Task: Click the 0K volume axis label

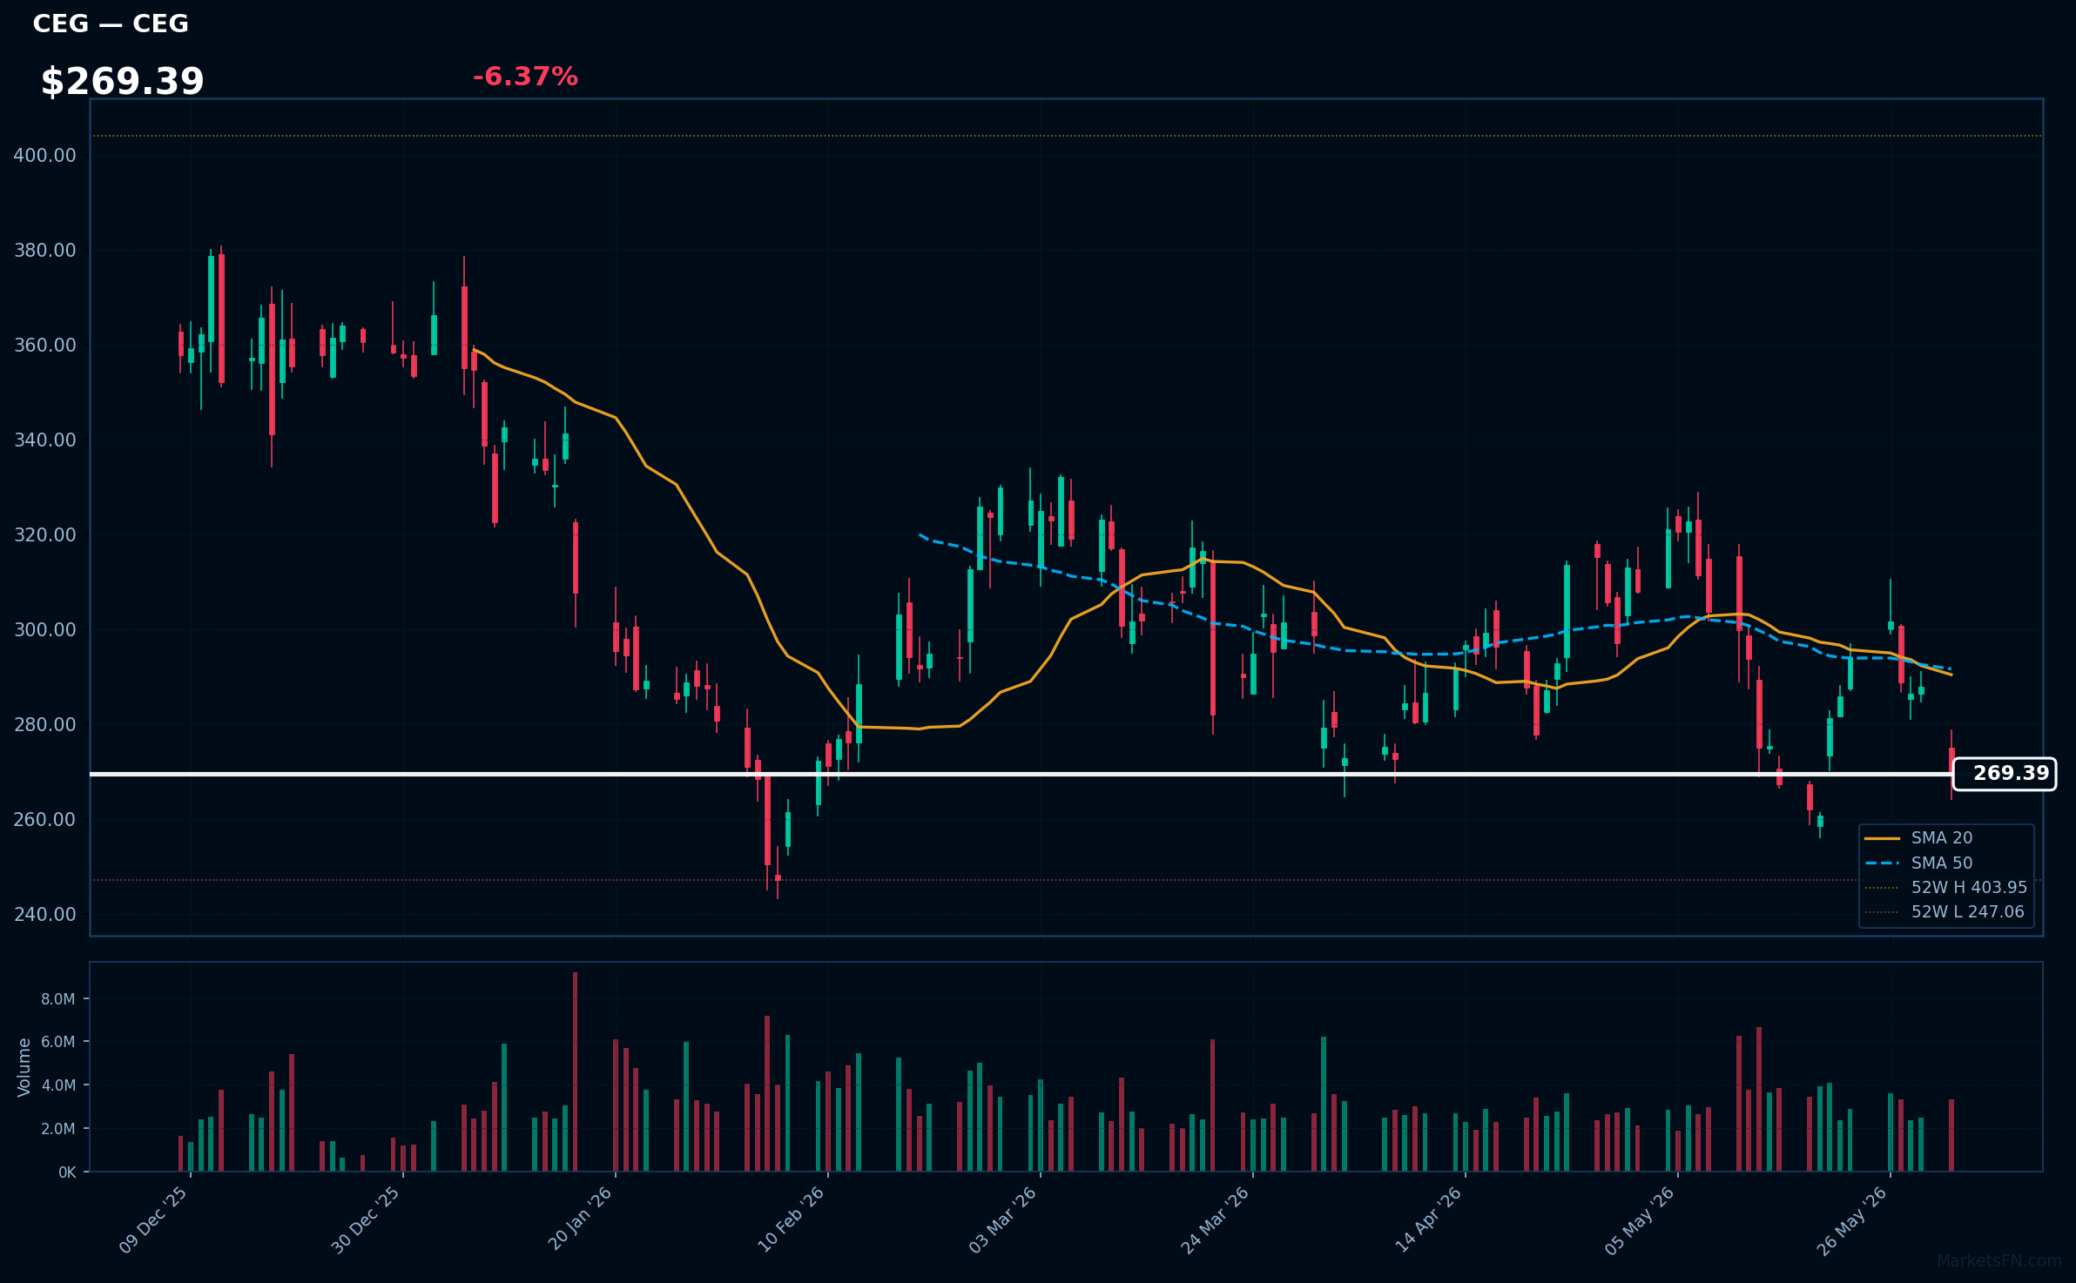Action: [67, 1172]
